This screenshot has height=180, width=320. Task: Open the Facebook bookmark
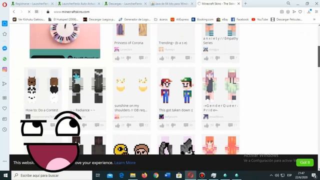pos(240,19)
